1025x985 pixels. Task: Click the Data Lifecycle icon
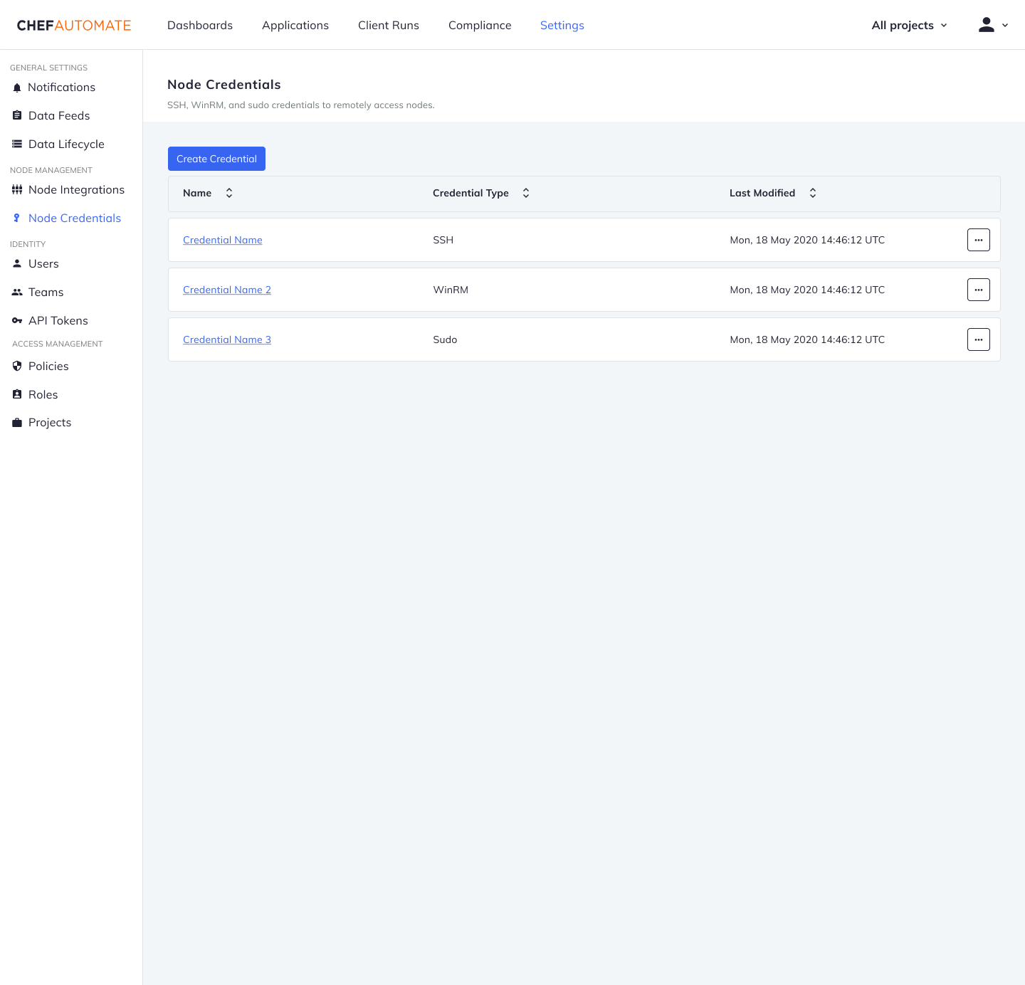17,144
